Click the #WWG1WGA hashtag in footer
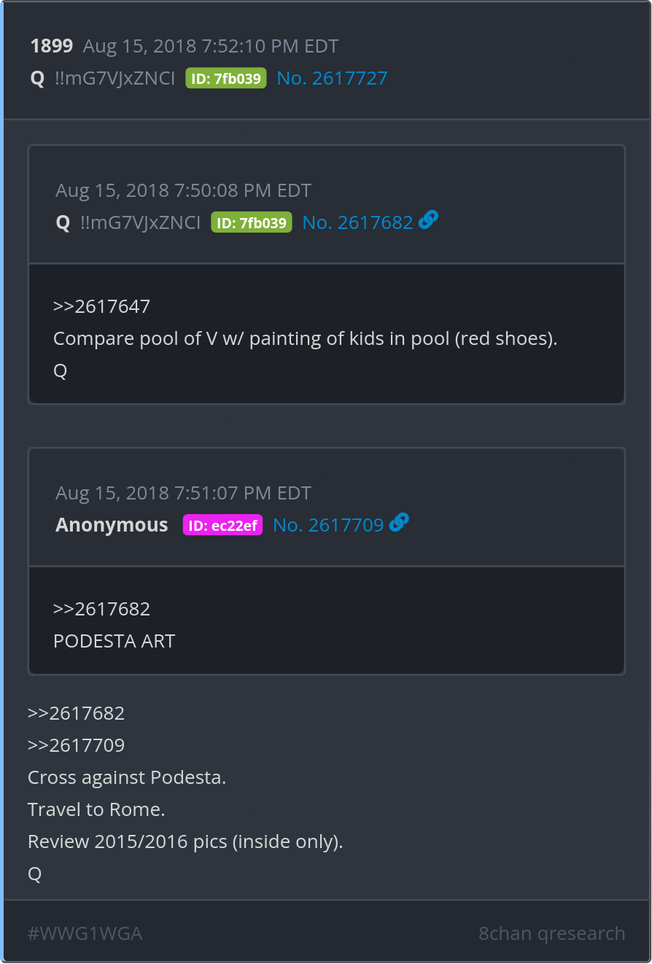This screenshot has height=964, width=652. (x=85, y=933)
